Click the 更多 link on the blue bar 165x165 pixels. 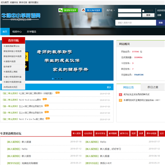pyautogui.click(x=109, y=88)
